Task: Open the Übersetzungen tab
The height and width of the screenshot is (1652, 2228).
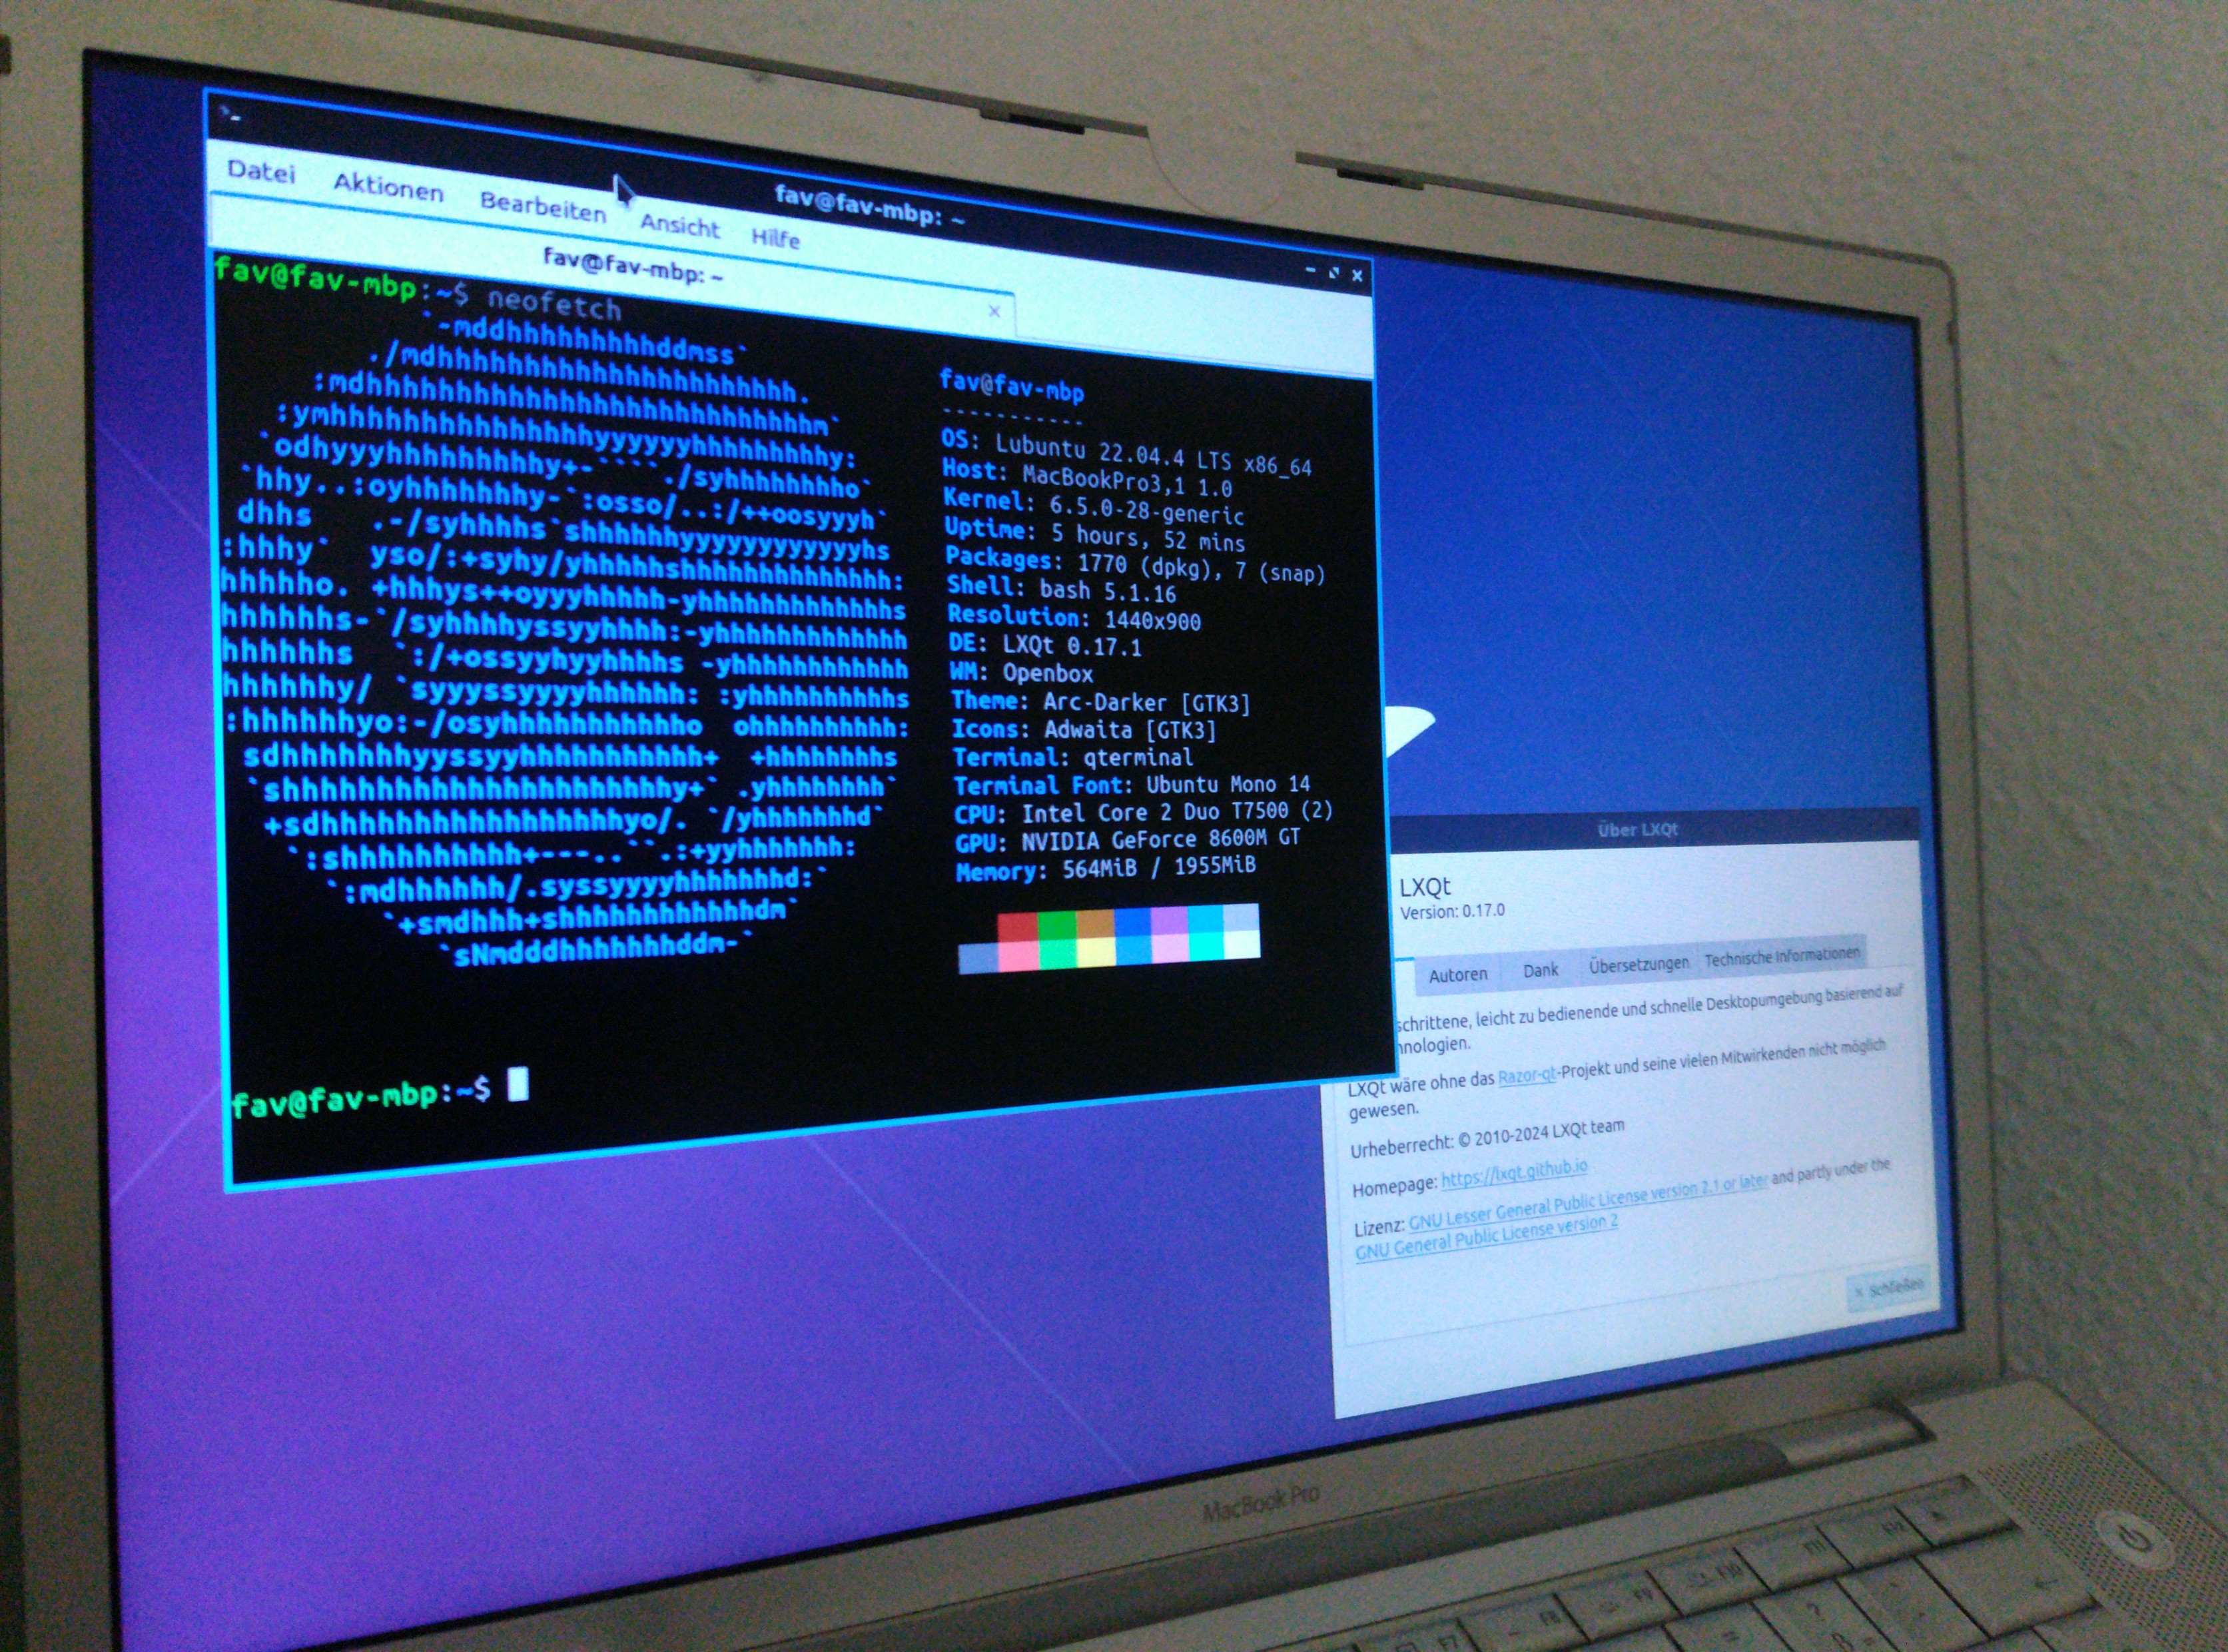Action: tap(1638, 964)
